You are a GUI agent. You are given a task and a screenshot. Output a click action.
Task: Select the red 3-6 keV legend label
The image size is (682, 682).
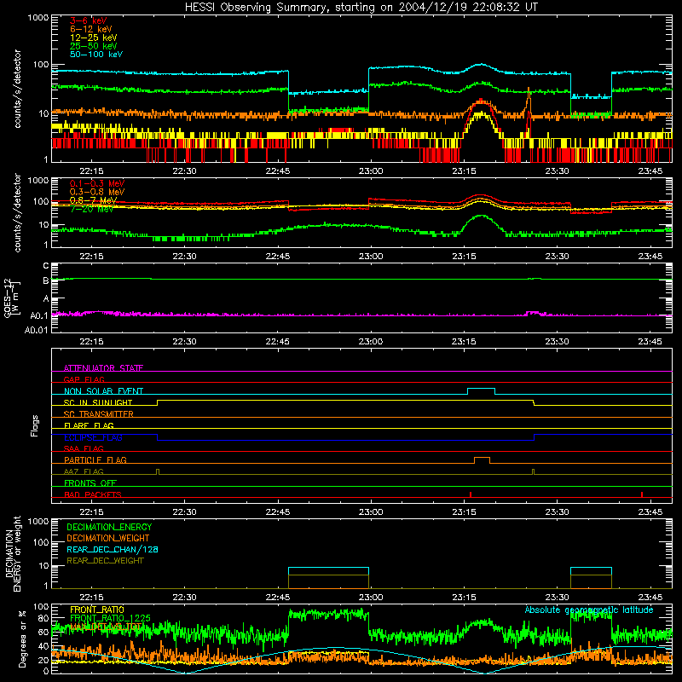point(88,20)
